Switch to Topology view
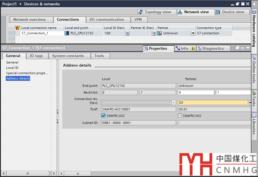 pyautogui.click(x=155, y=12)
